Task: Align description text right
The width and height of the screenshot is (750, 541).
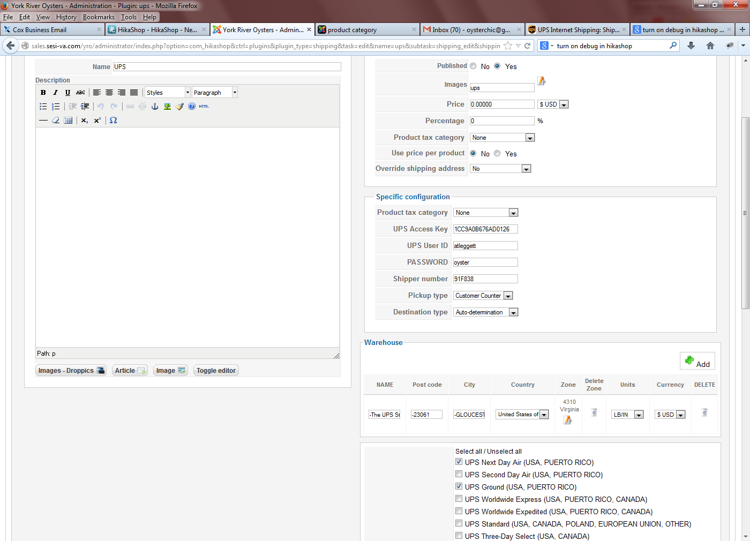Action: pos(122,93)
